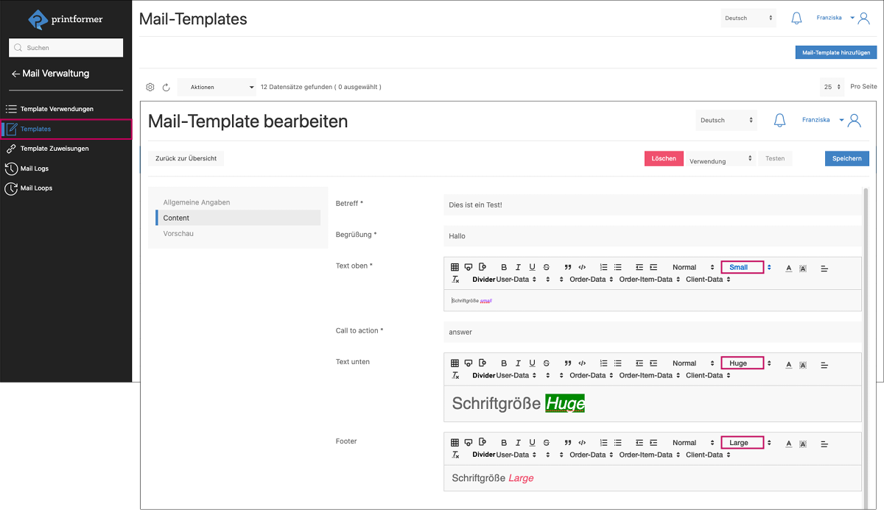Click the Speichern button
This screenshot has width=884, height=523.
846,159
